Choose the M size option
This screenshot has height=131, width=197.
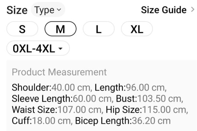[x=60, y=29]
